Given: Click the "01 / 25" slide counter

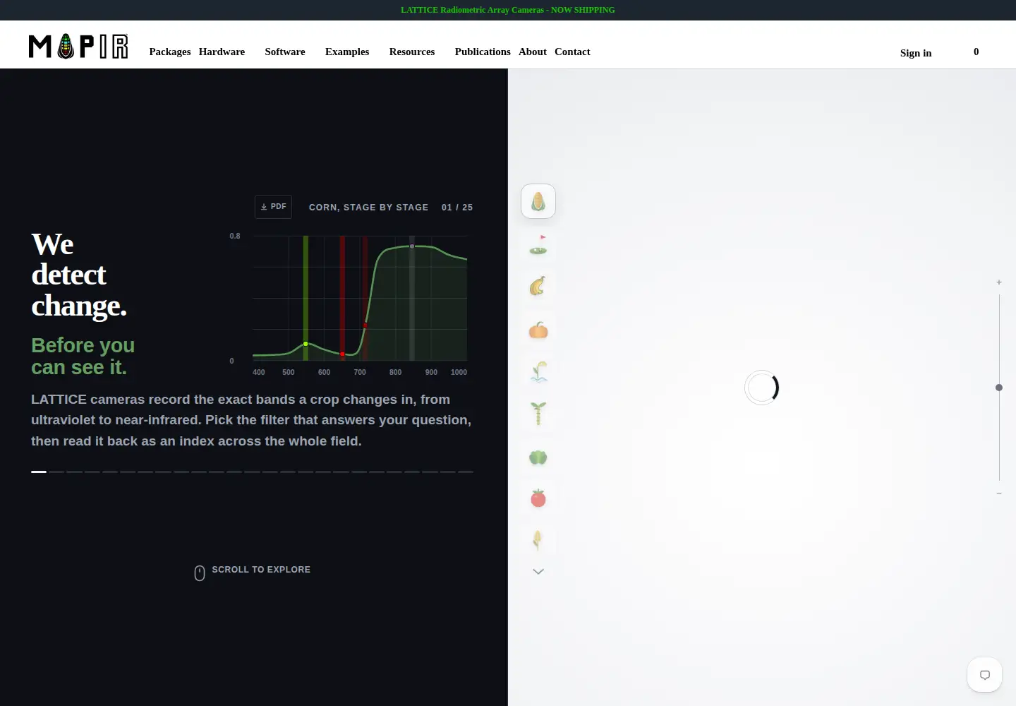Looking at the screenshot, I should (457, 208).
